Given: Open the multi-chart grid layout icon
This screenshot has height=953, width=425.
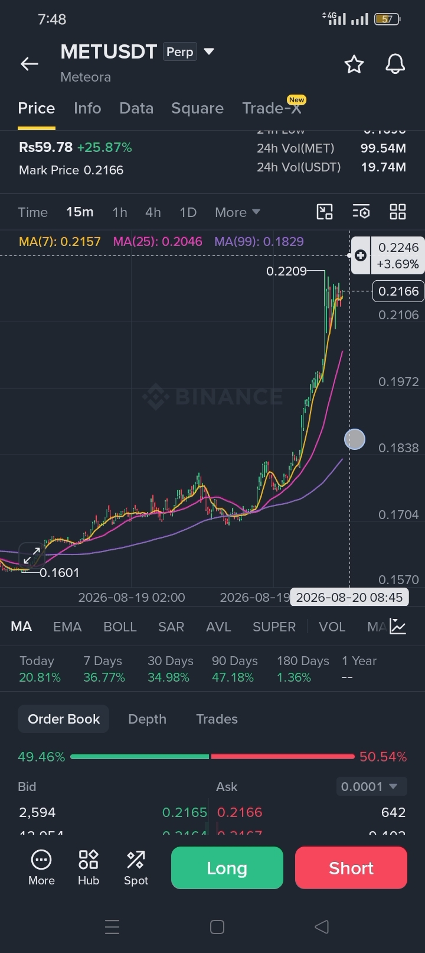Looking at the screenshot, I should 398,212.
